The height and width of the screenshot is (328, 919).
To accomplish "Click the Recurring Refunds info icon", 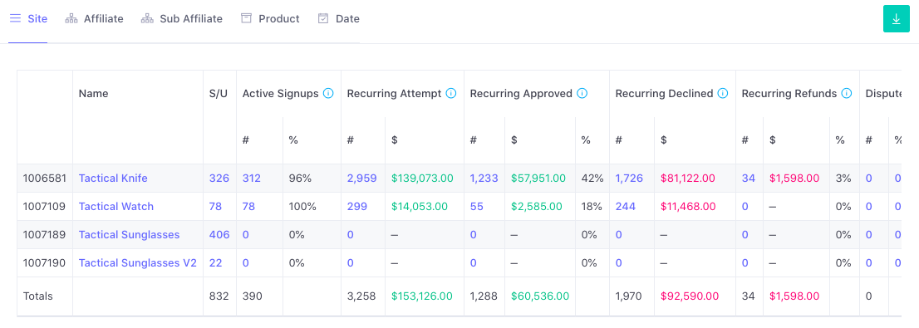I will tap(847, 93).
